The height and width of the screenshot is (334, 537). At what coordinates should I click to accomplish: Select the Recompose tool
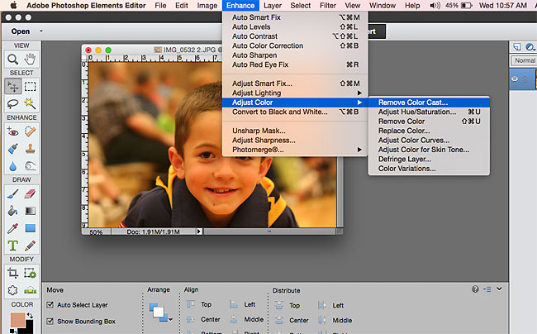[x=30, y=273]
